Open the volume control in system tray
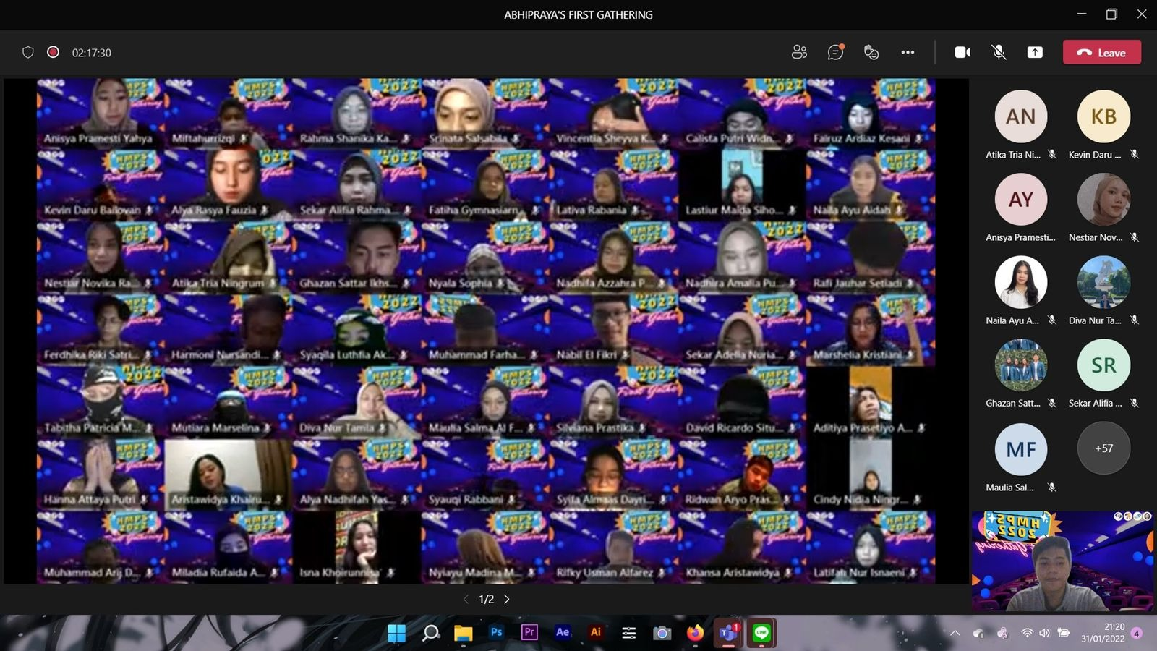Screen dimensions: 1157x651 [x=1044, y=633]
